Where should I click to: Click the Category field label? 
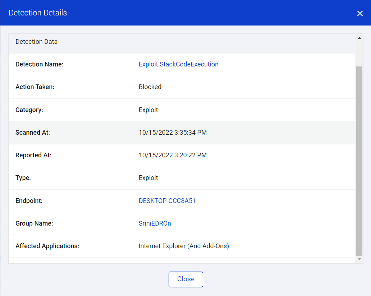pyautogui.click(x=29, y=110)
